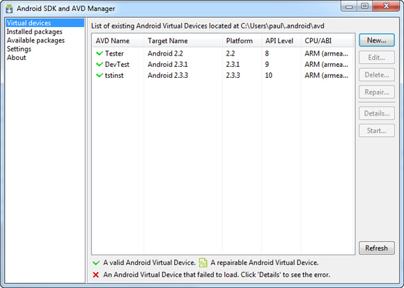The height and width of the screenshot is (288, 404).
Task: Sort by the AVD Name column header
Action: tap(118, 40)
